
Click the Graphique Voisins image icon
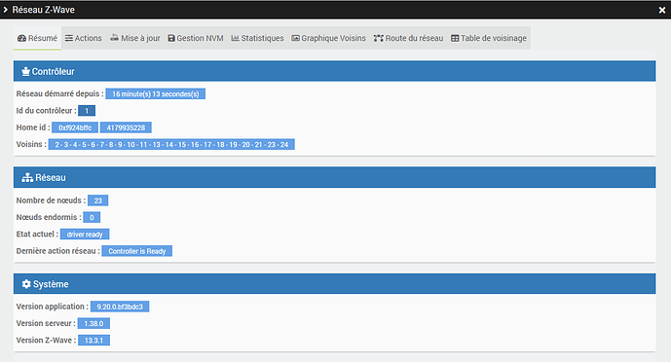(295, 38)
